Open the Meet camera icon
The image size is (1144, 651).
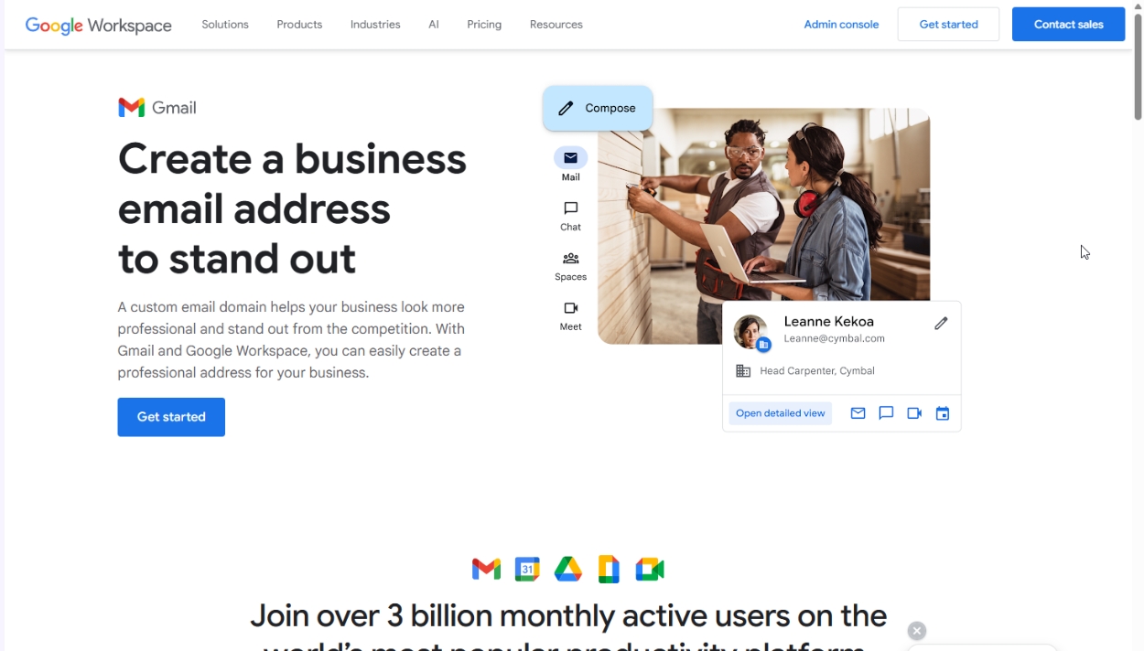(x=570, y=308)
